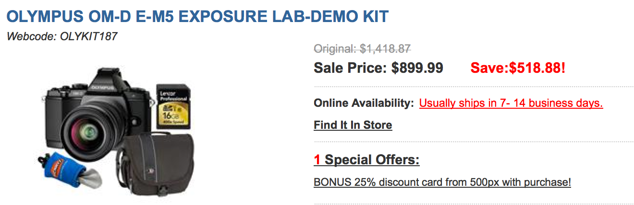Open the Find It In Store link

(x=353, y=125)
